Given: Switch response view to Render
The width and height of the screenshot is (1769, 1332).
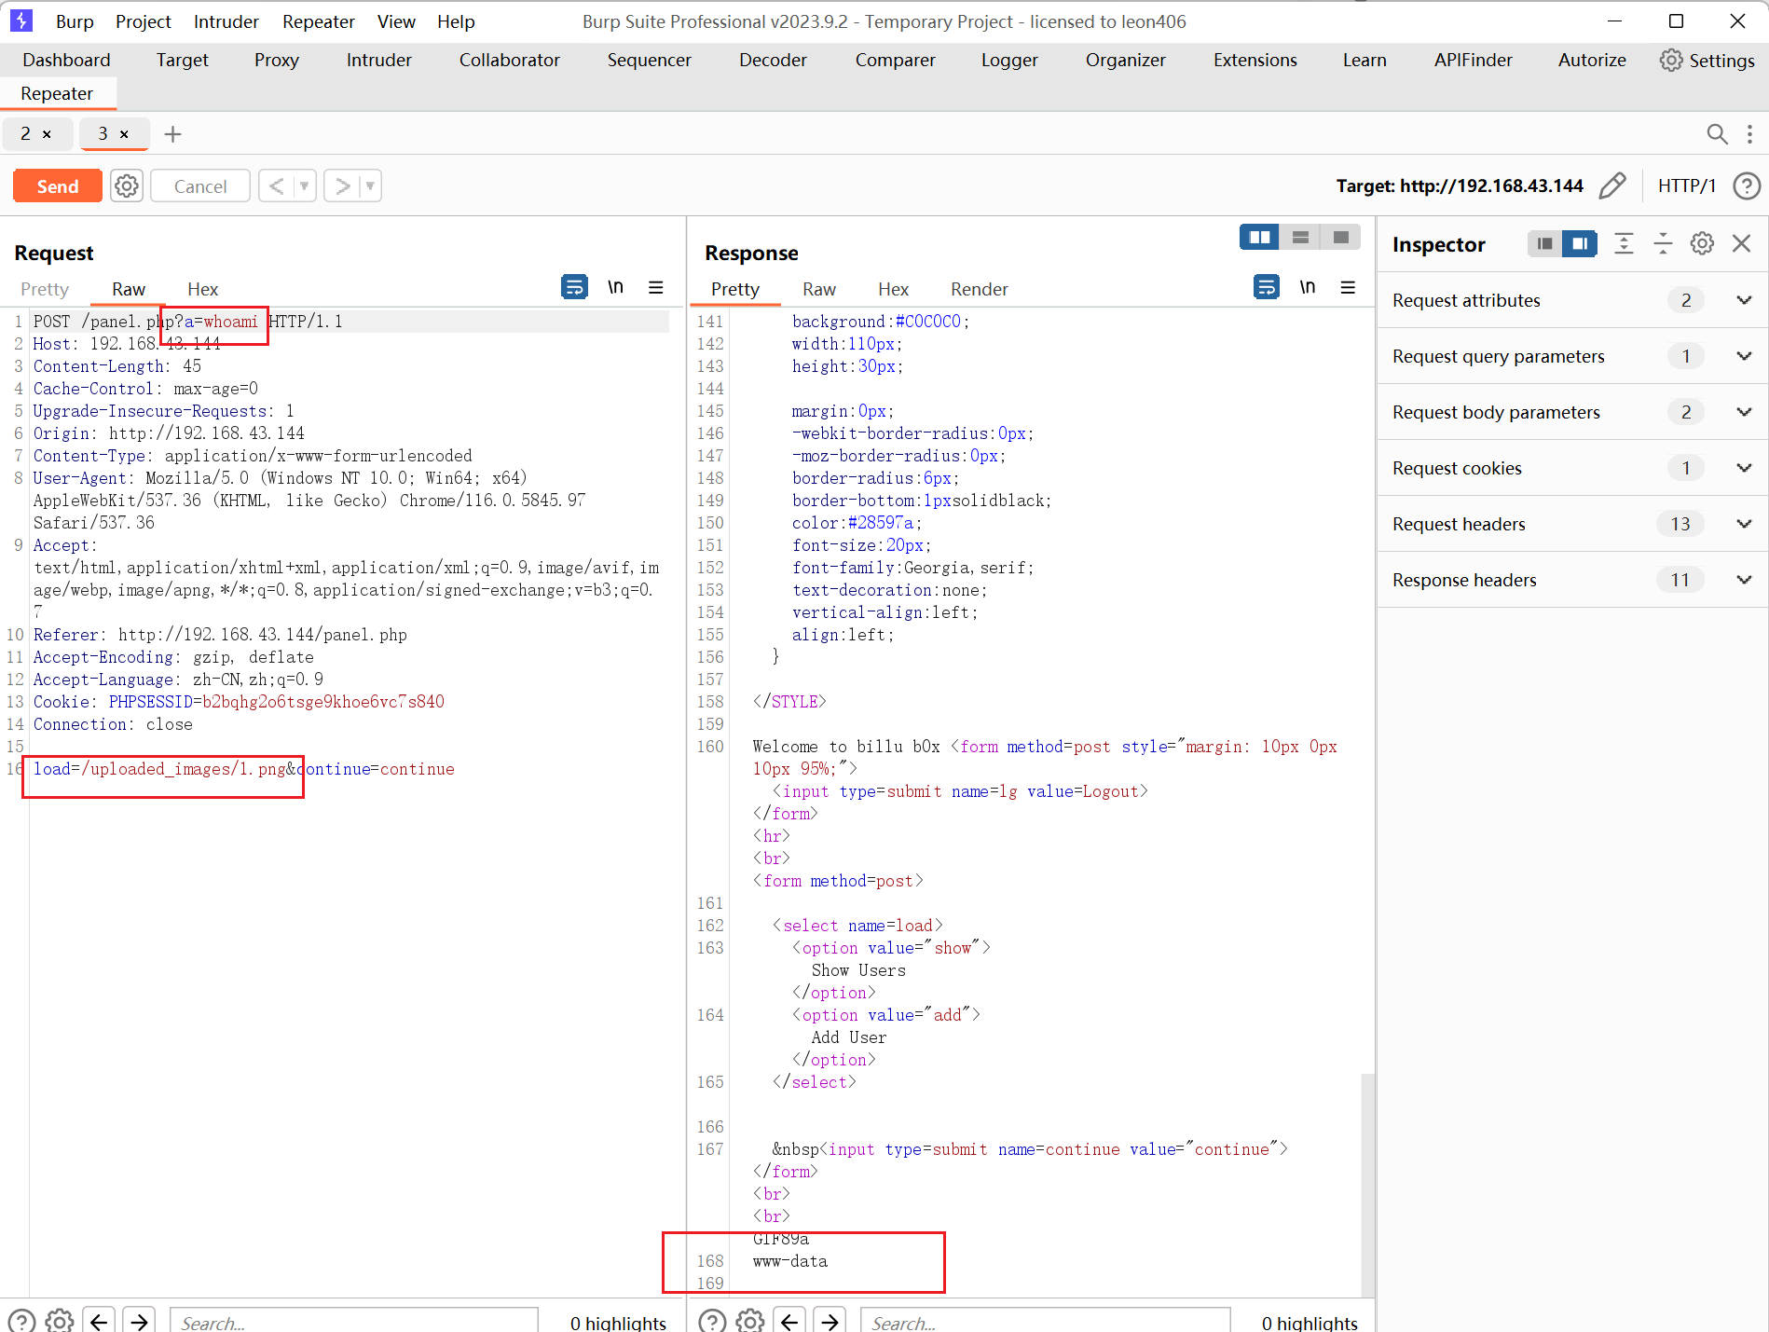Looking at the screenshot, I should [979, 289].
